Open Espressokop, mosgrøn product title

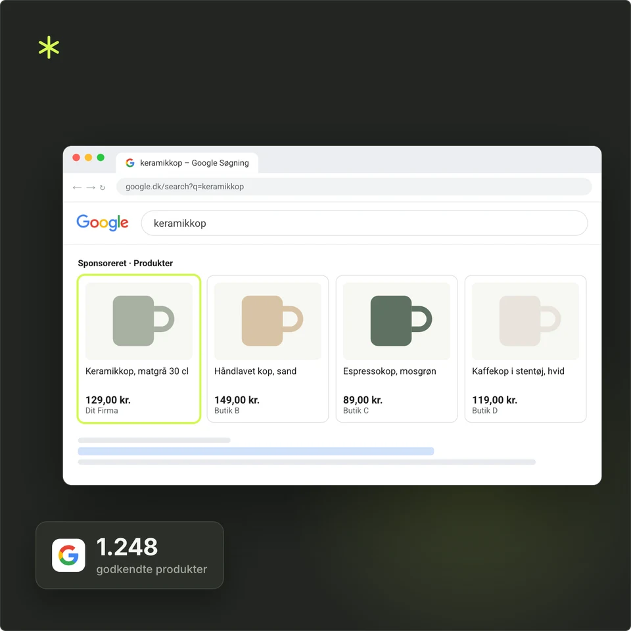tap(389, 371)
